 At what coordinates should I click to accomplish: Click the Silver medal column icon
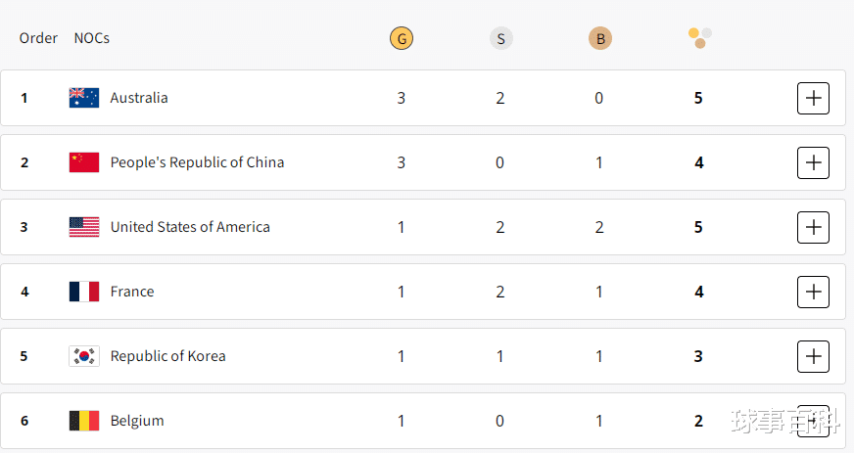(x=500, y=39)
